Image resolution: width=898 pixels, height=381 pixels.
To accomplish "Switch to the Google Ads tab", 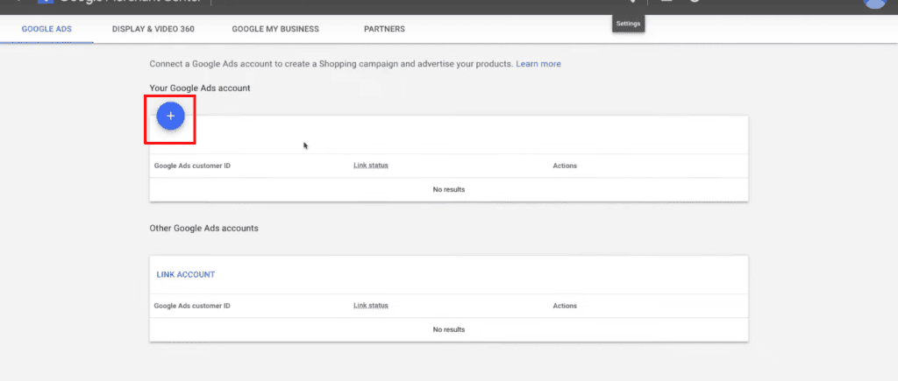I will 46,29.
